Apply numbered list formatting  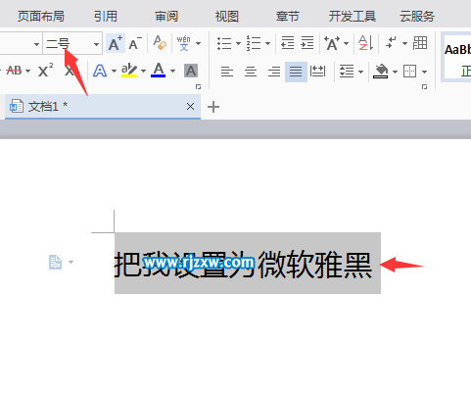click(x=254, y=43)
